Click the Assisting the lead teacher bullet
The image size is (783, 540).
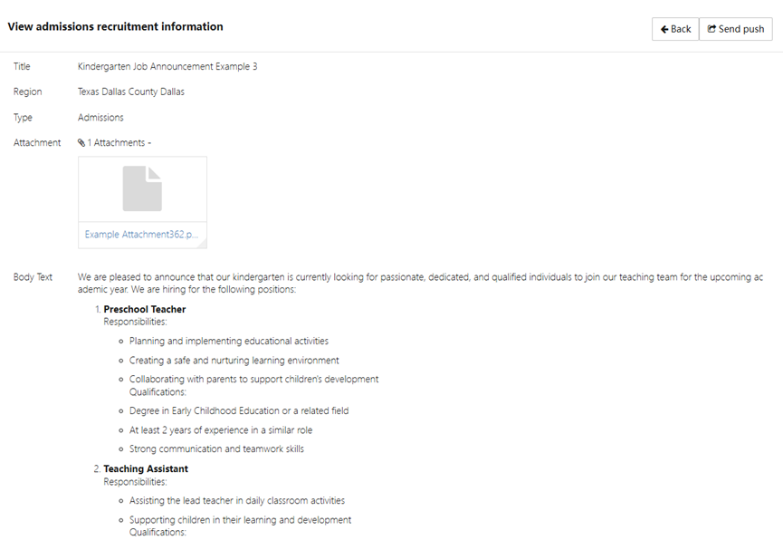click(x=236, y=500)
